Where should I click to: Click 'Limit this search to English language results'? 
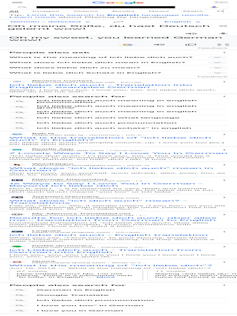point(118,15)
